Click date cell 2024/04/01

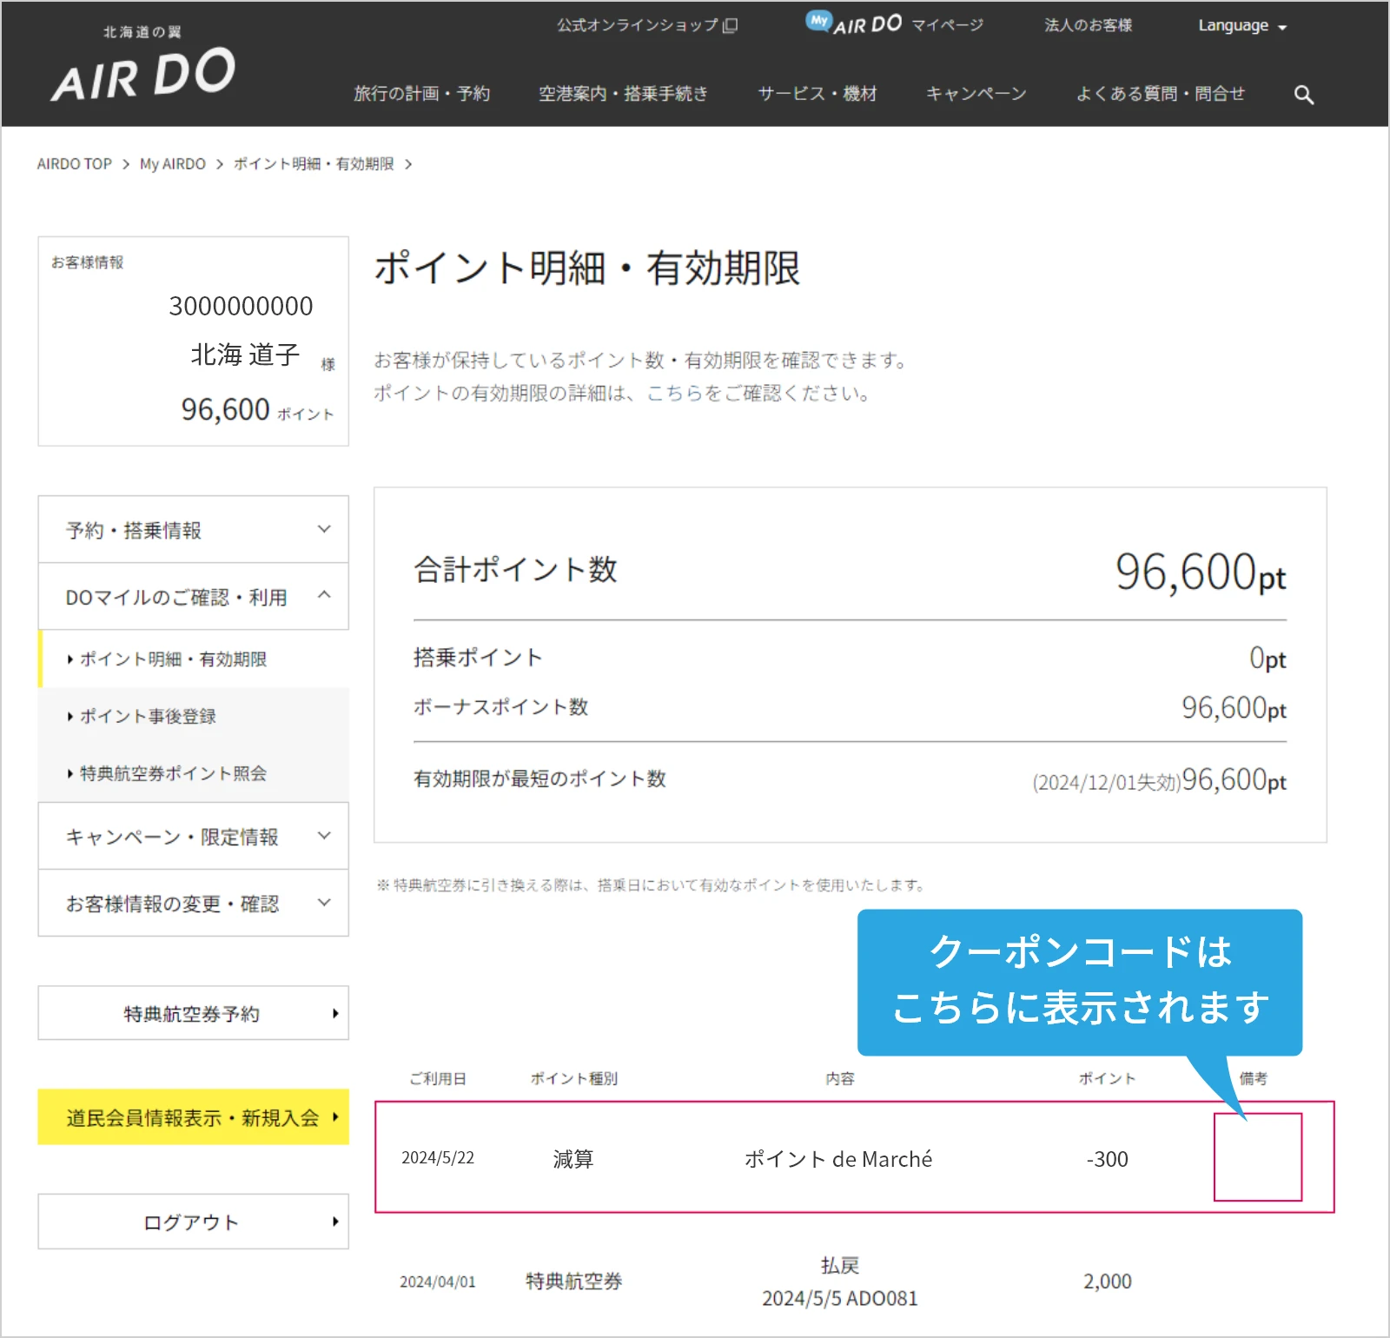coord(438,1282)
